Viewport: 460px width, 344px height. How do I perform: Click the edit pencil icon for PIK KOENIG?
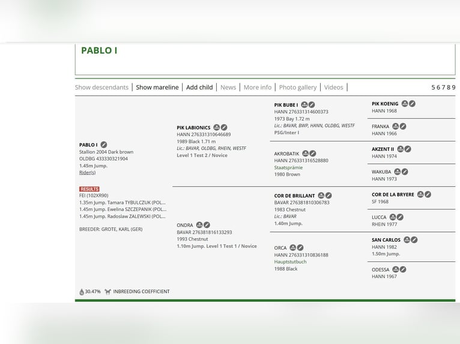click(412, 104)
